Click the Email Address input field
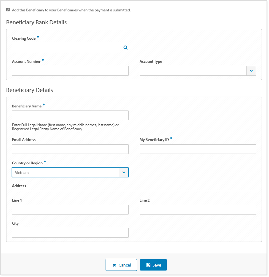 click(70, 149)
